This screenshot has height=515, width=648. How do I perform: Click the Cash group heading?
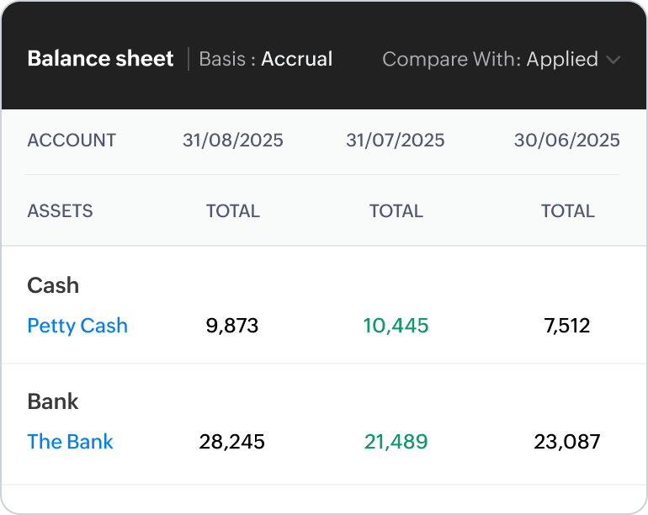point(53,285)
